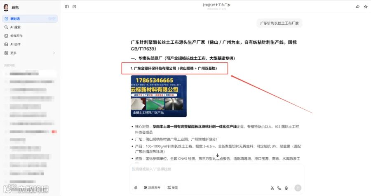Click the share arrow icon
The height and width of the screenshot is (196, 371).
click(357, 7)
